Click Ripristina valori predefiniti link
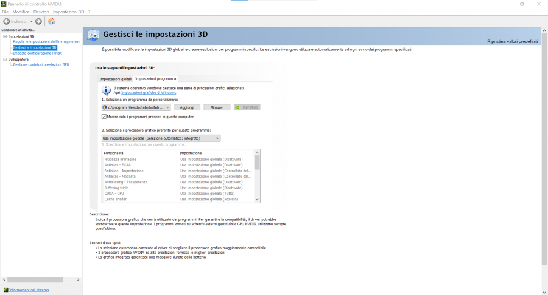548x295 pixels. click(512, 41)
